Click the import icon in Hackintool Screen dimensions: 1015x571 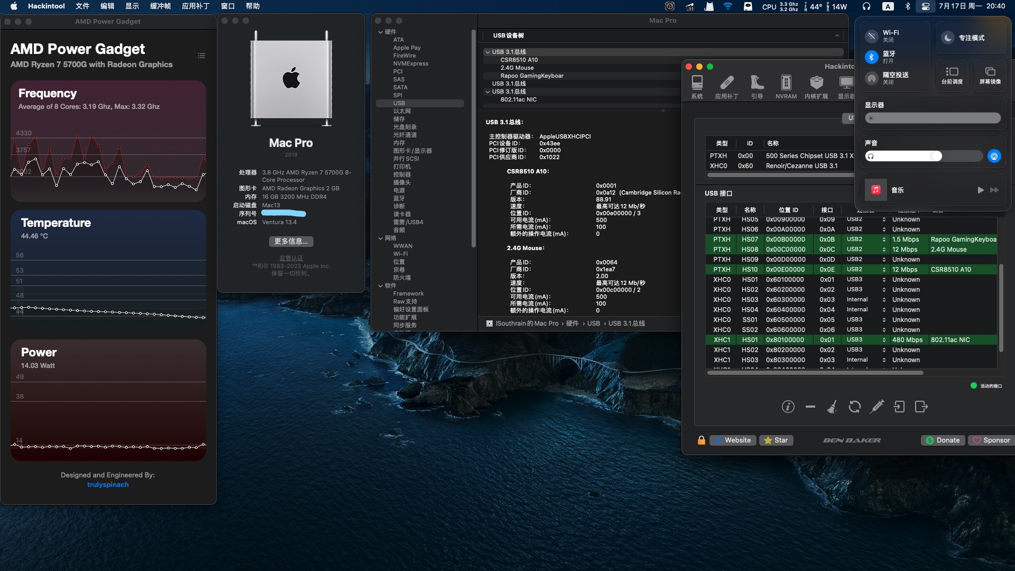pyautogui.click(x=899, y=407)
